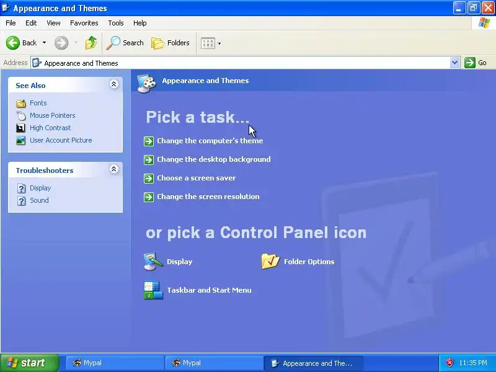
Task: Click the arrow icon beside Change the computer's theme
Action: (149, 141)
